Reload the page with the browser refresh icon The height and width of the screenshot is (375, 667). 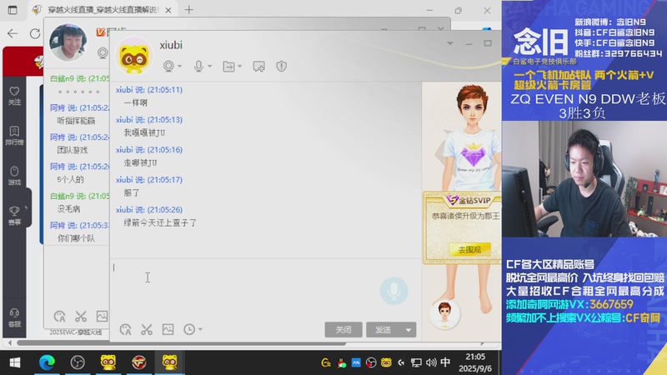pos(35,33)
